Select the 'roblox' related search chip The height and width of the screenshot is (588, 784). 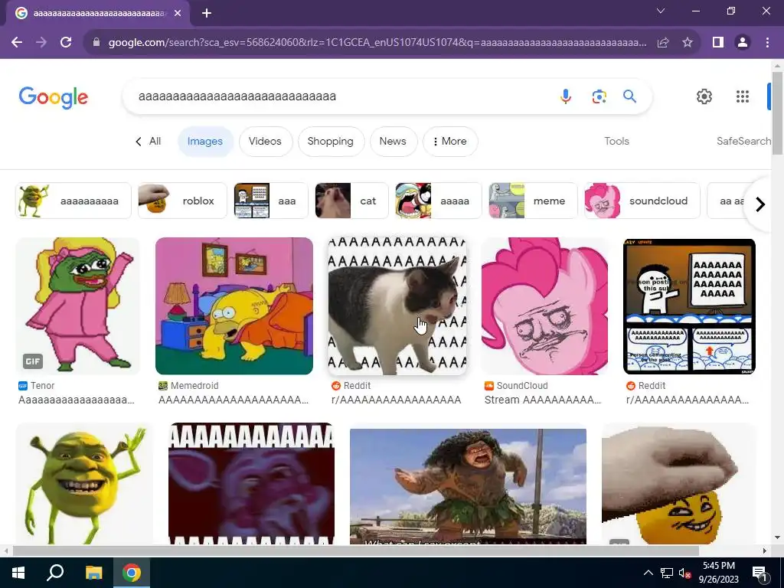(x=182, y=201)
